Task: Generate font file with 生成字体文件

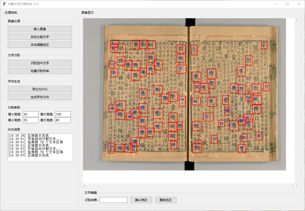Action: 40,97
